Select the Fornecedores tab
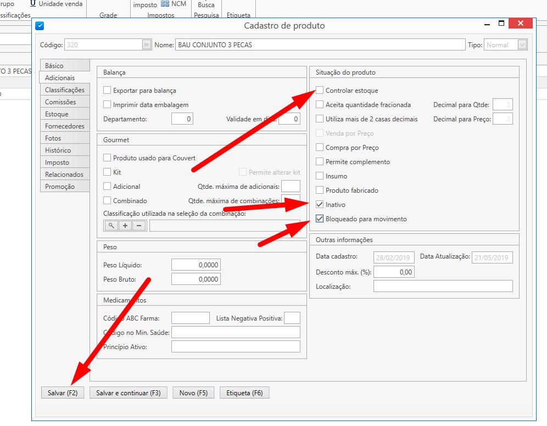 coord(64,126)
